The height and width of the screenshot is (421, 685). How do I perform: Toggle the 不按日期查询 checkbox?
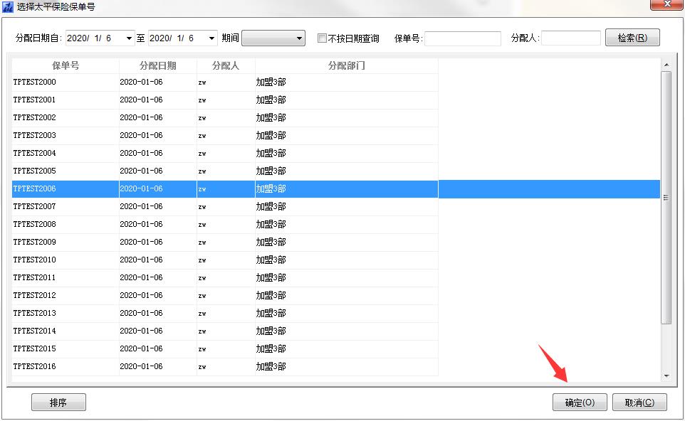323,38
